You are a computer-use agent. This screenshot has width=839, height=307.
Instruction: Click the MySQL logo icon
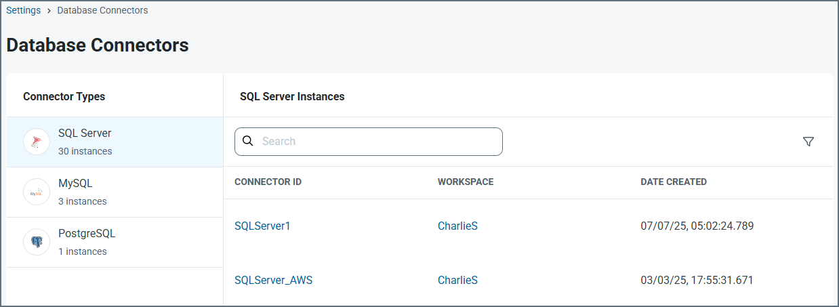click(37, 192)
